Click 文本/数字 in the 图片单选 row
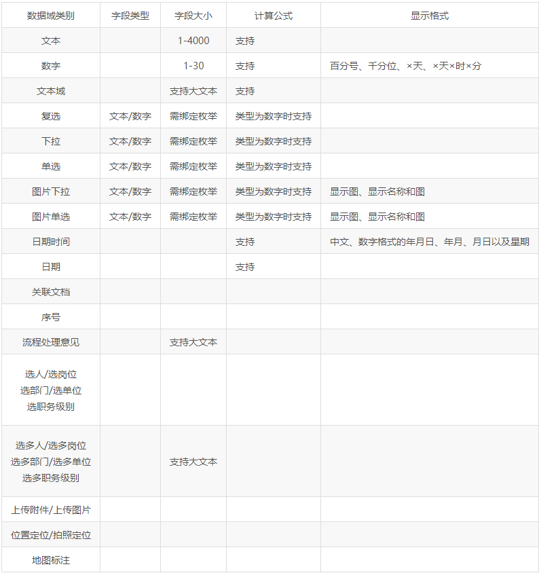 130,217
